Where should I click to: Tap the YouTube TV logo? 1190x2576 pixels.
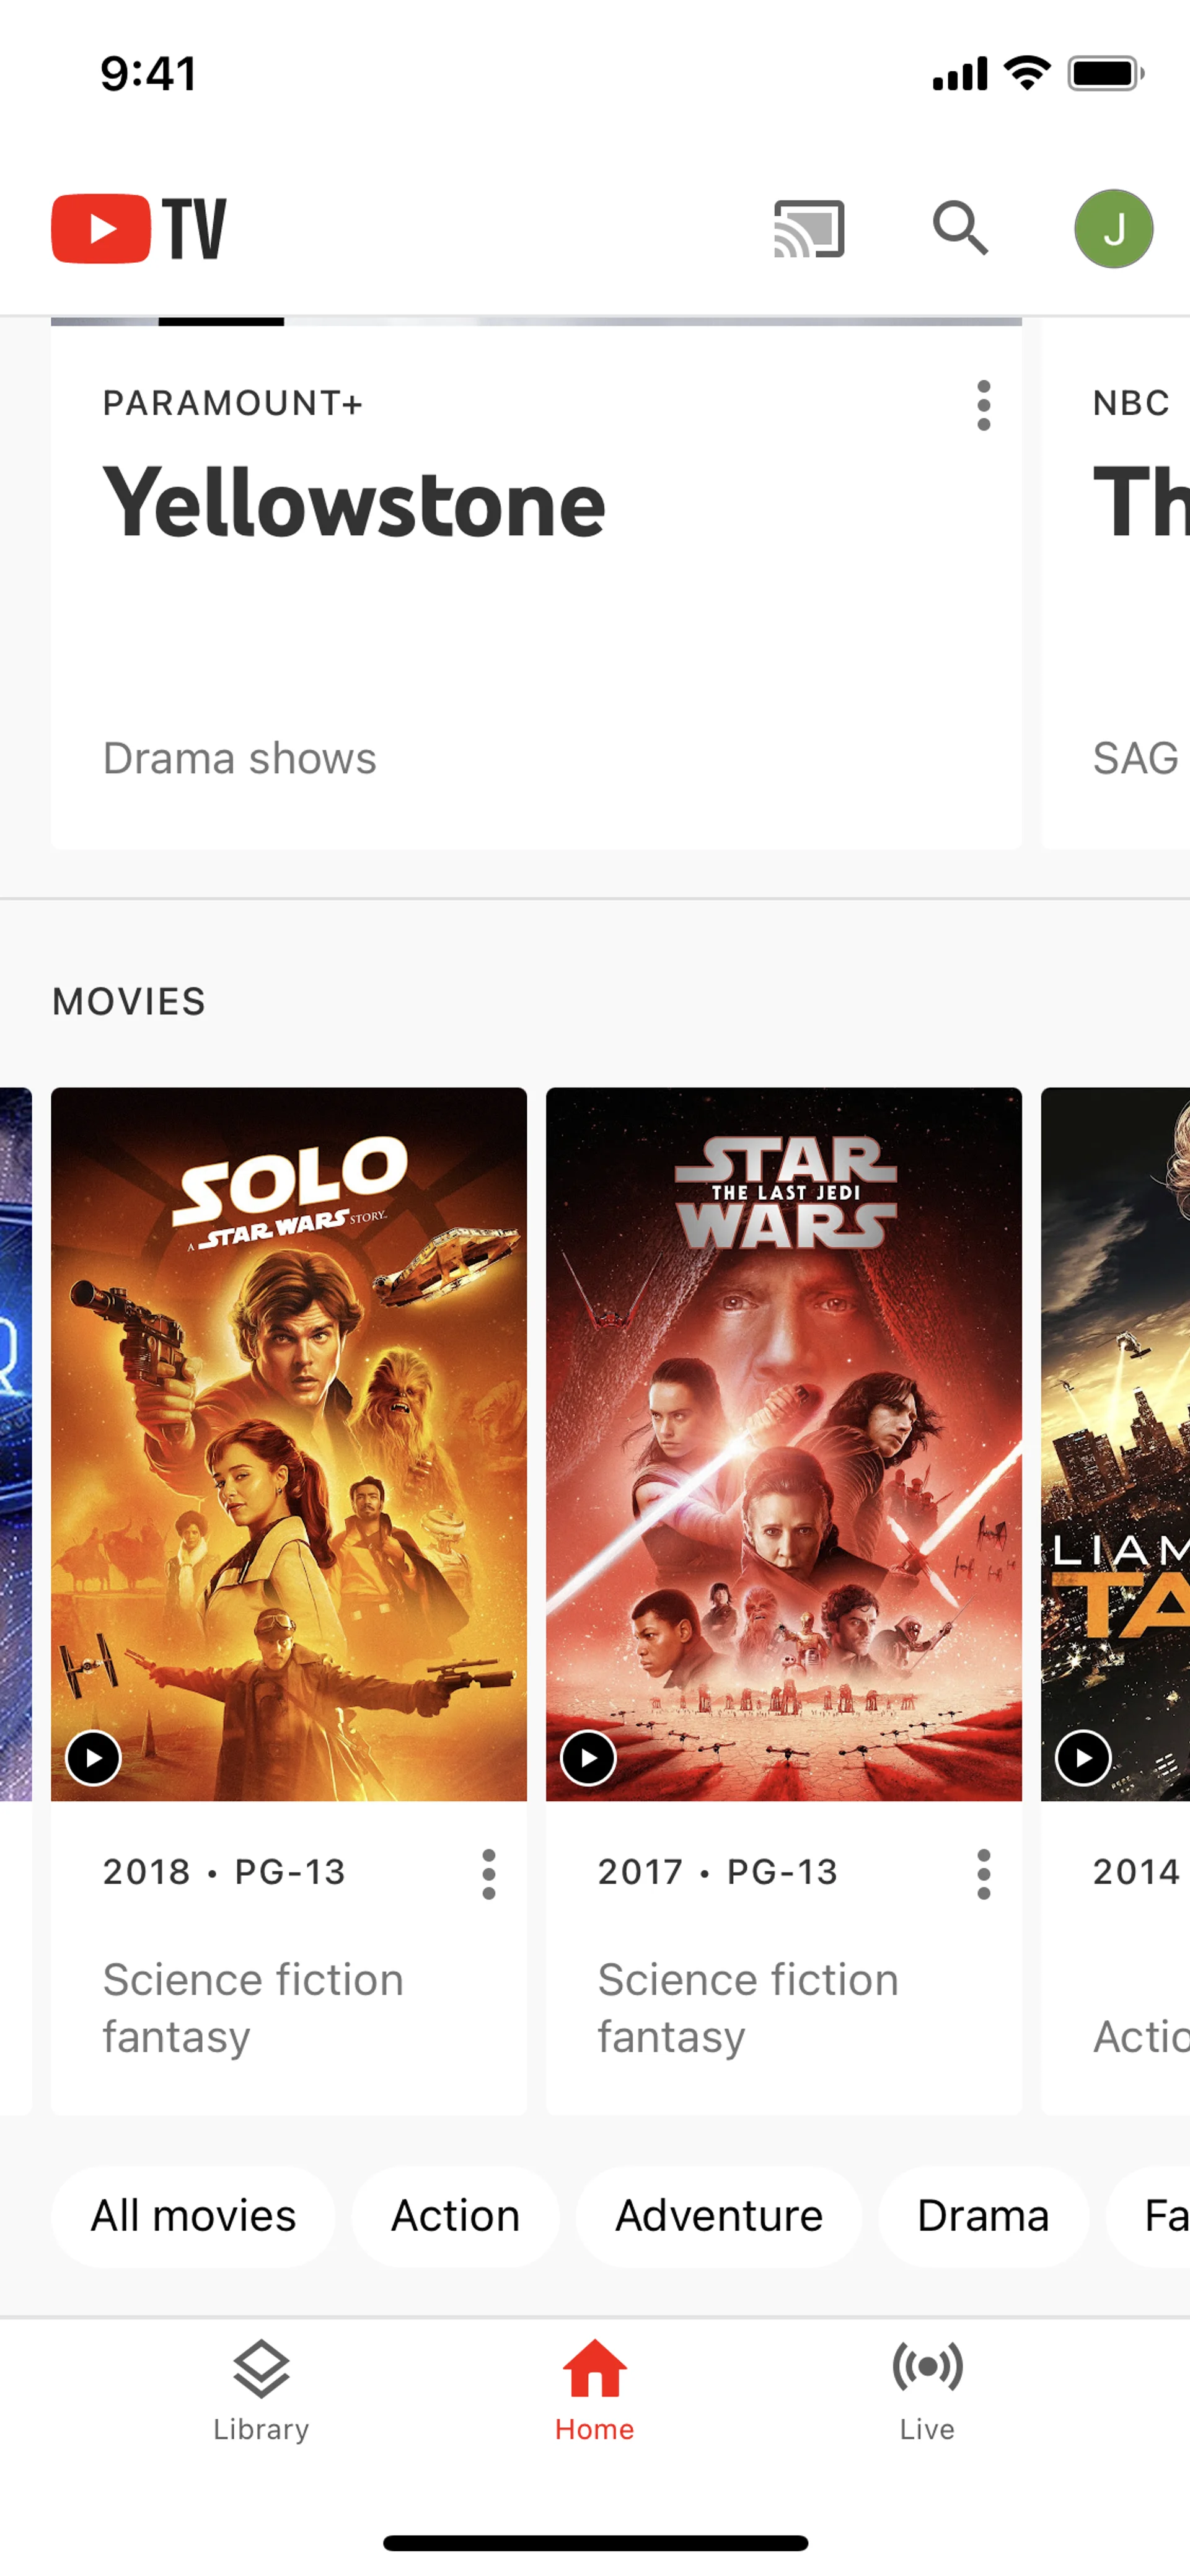139,229
